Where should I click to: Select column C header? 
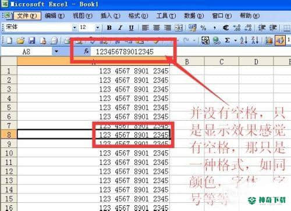coord(222,62)
